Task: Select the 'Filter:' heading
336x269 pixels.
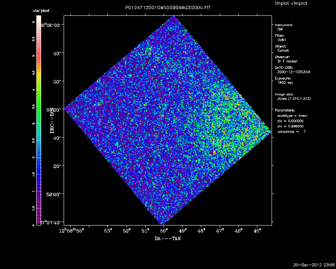Action: click(x=279, y=36)
